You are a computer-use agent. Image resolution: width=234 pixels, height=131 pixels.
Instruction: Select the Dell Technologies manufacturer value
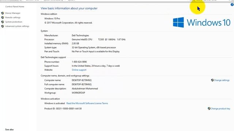click(80, 36)
